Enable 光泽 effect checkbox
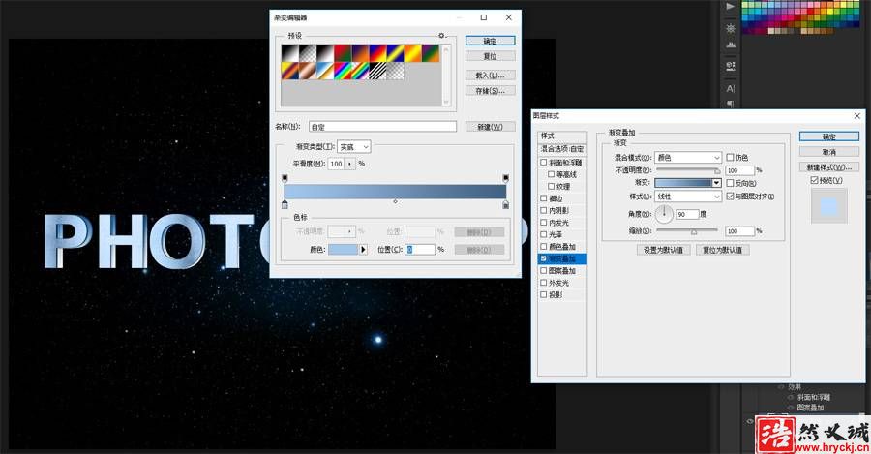Image resolution: width=871 pixels, height=454 pixels. [544, 234]
